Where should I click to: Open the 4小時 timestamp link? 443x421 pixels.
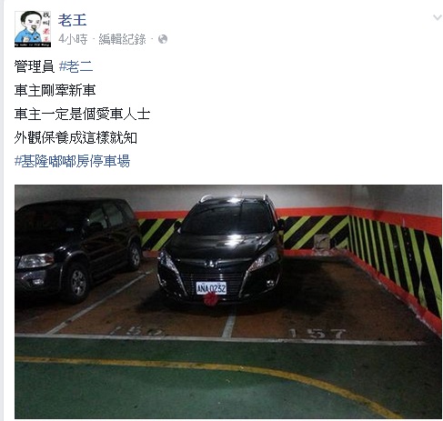pyautogui.click(x=73, y=39)
